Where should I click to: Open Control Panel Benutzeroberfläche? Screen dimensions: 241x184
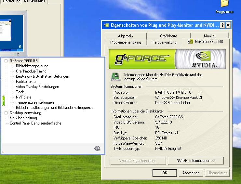[x=35, y=123]
